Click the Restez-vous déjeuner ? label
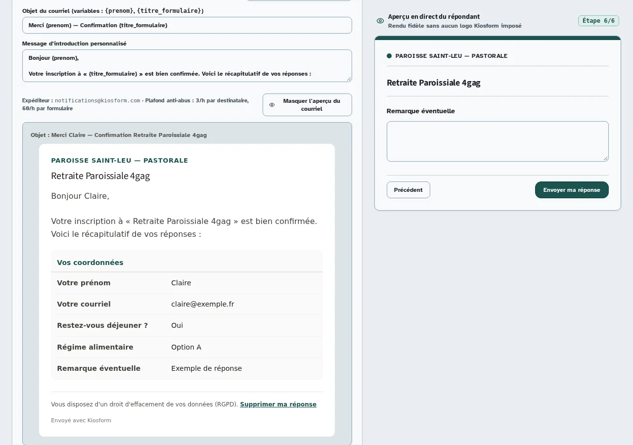Viewport: 633px width, 445px height. pyautogui.click(x=102, y=325)
